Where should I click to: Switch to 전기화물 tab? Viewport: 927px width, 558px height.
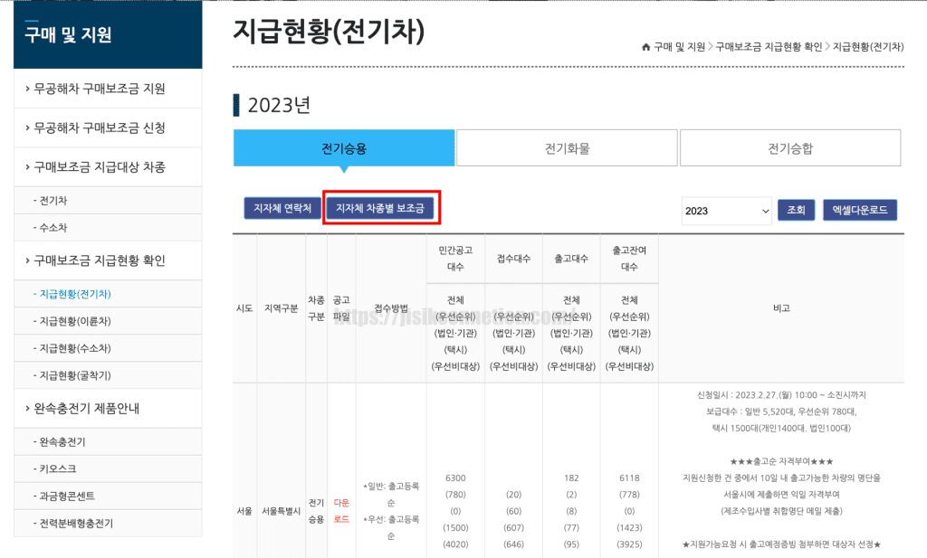[x=567, y=148]
